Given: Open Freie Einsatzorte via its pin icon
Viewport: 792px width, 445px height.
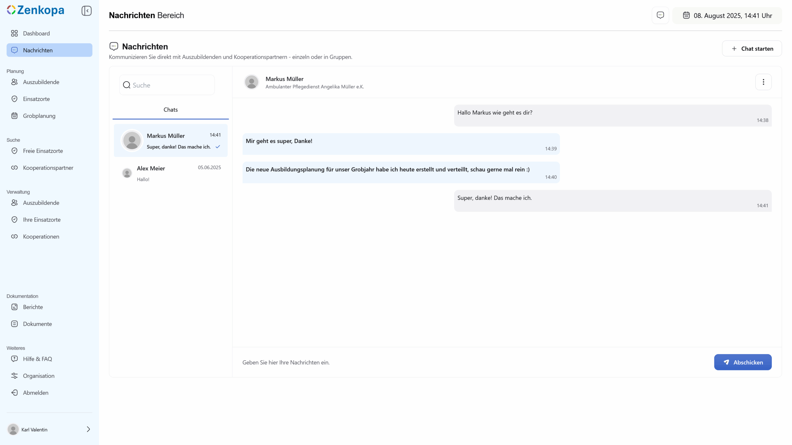Looking at the screenshot, I should pos(15,151).
